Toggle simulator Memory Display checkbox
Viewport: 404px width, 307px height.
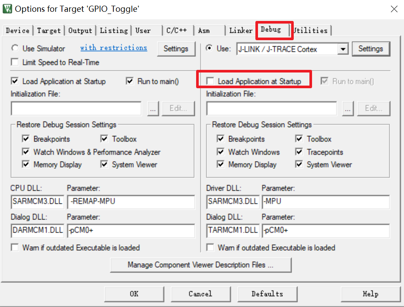pos(26,164)
